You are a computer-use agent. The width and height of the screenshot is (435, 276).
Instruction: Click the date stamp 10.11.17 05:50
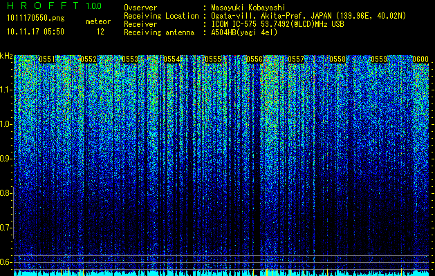[x=35, y=32]
